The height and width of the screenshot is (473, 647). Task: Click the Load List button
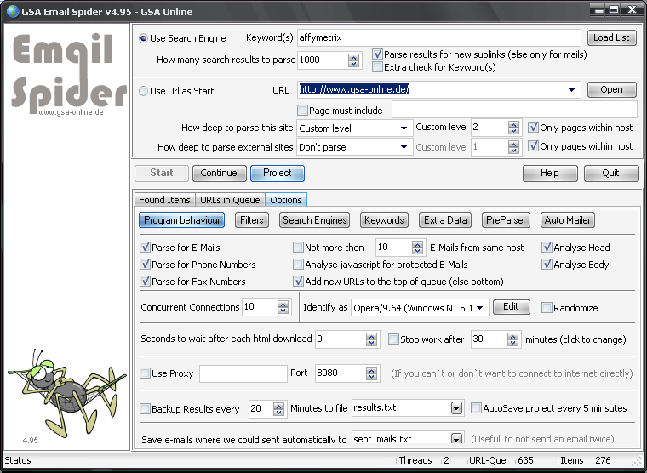(x=611, y=37)
